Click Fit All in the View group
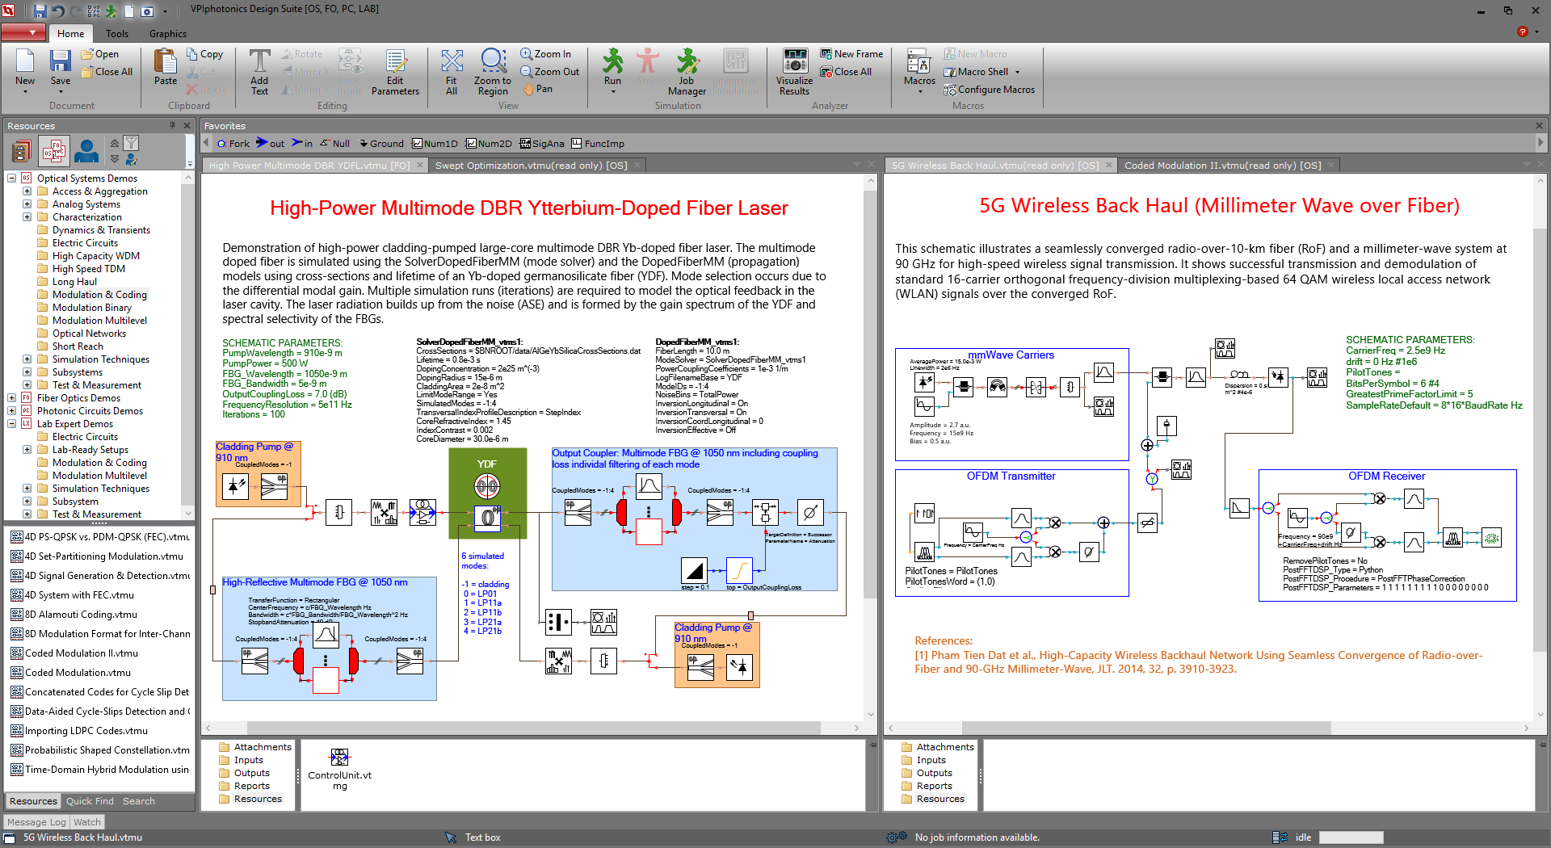Viewport: 1551px width, 848px height. (452, 72)
